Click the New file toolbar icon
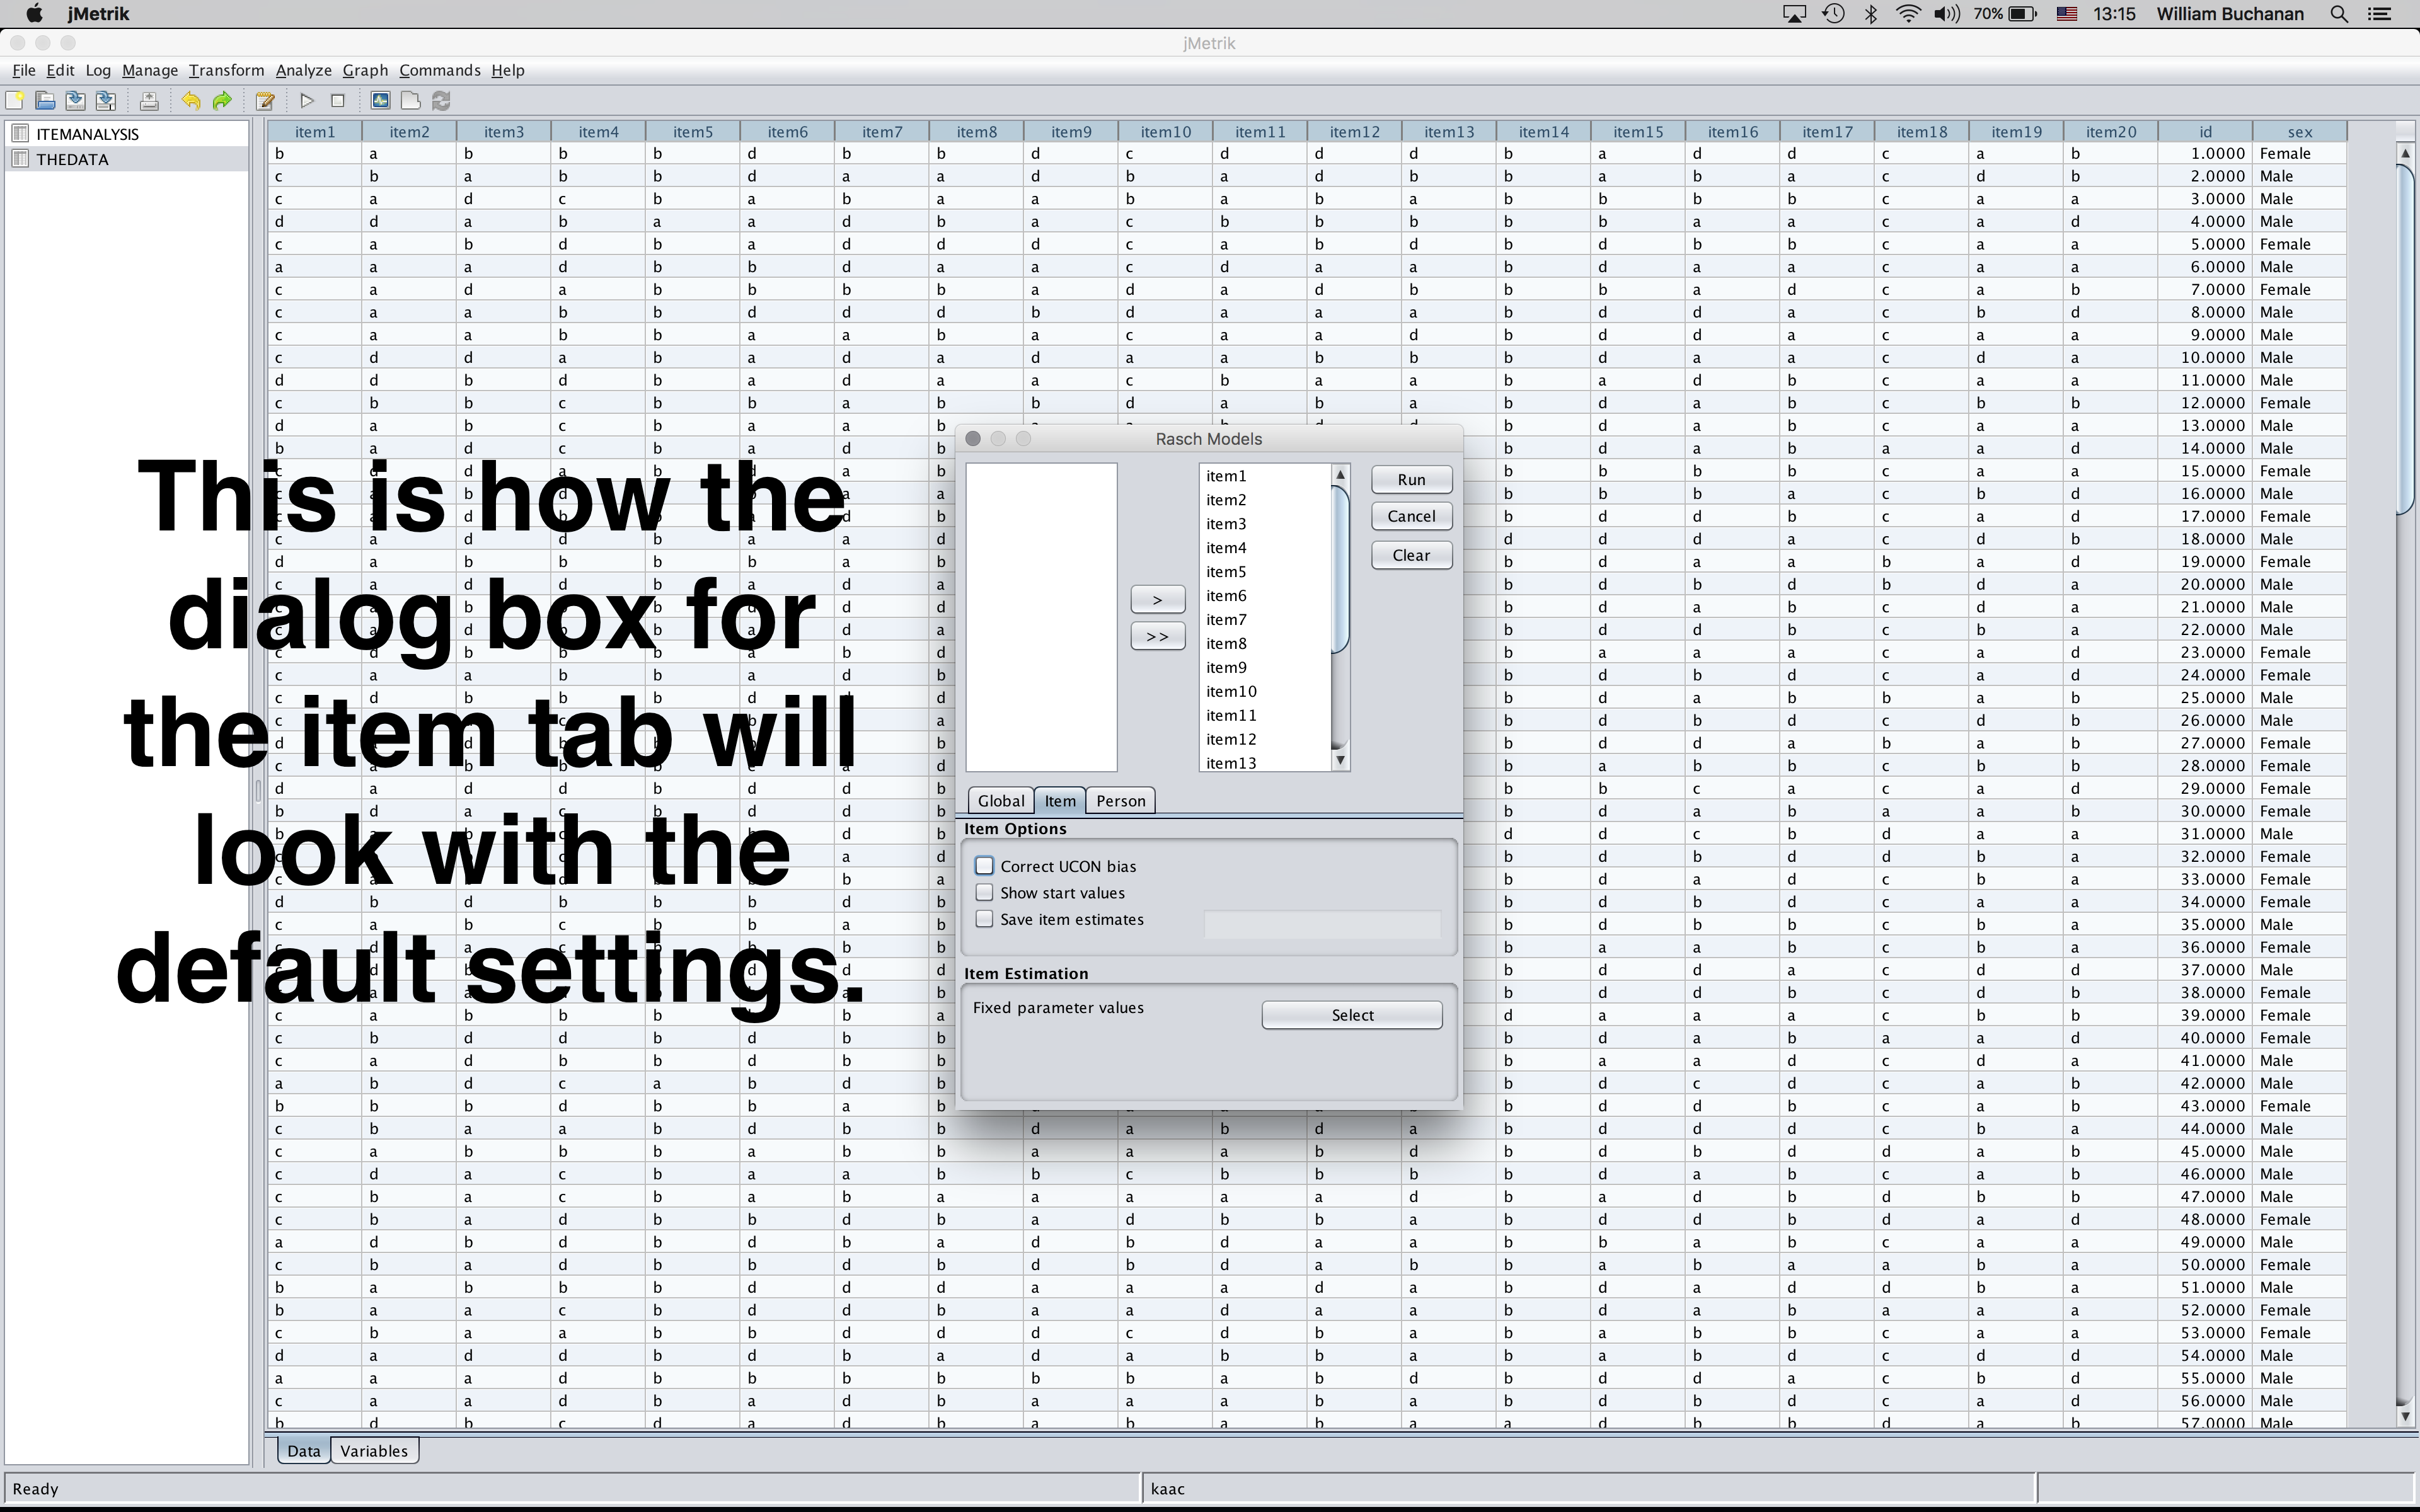 point(15,101)
